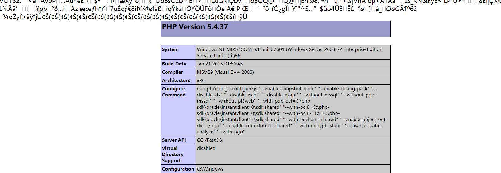Image resolution: width=501 pixels, height=173 pixels.
Task: Click the Build Date label cell
Action: [174, 64]
